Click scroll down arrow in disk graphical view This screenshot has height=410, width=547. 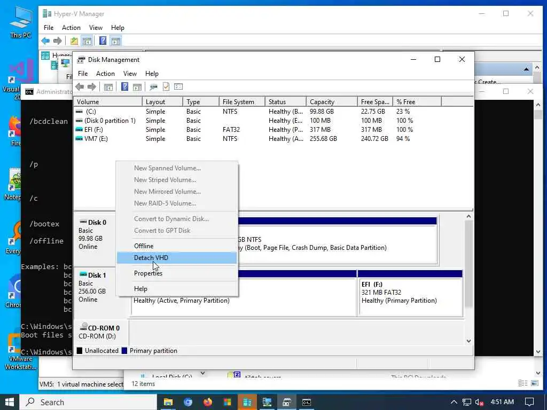coord(469,341)
